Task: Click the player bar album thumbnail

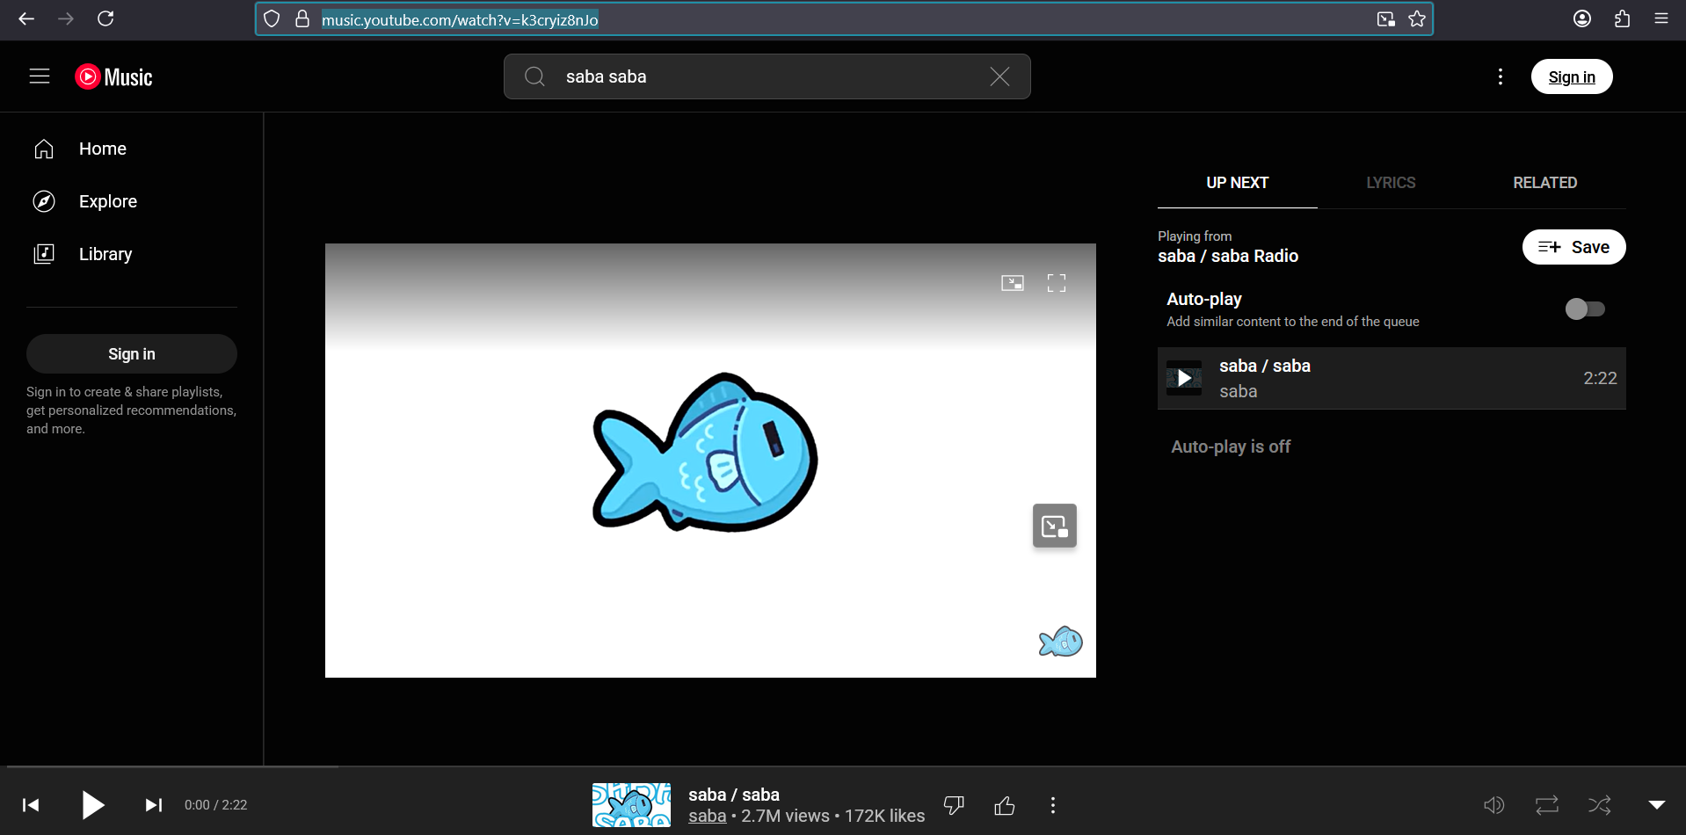Action: click(x=631, y=805)
